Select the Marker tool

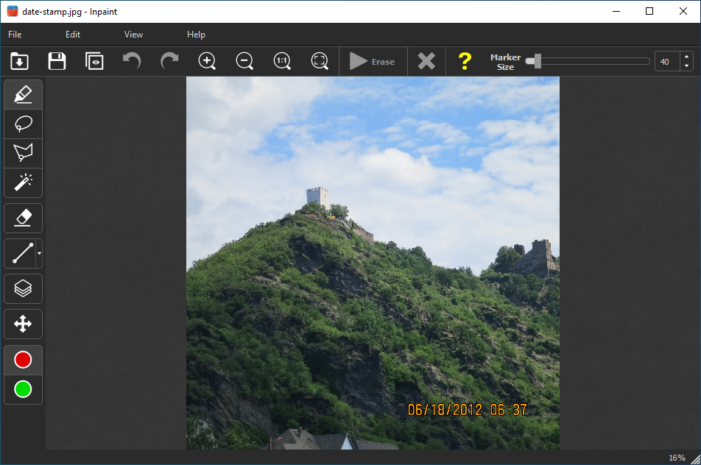(23, 94)
